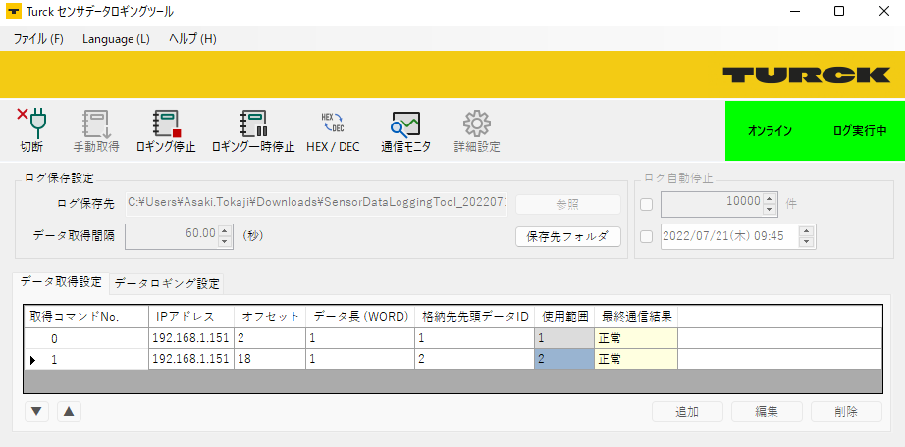The height and width of the screenshot is (447, 905).
Task: Open the 通信モニタ communication monitor
Action: [x=405, y=124]
